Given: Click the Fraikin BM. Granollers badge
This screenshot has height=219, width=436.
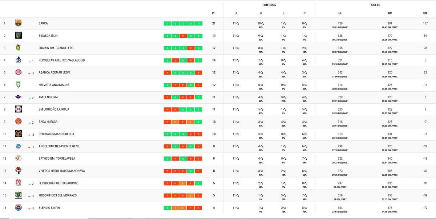Looking at the screenshot, I should [18, 48].
